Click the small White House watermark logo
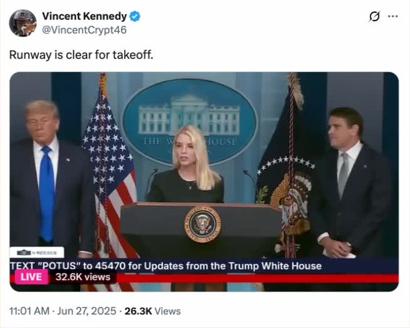410x328 pixels. pyautogui.click(x=37, y=252)
